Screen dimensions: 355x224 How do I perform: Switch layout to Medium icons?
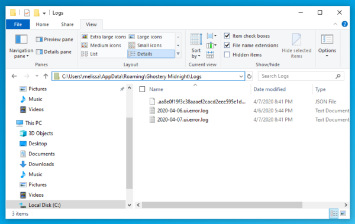click(x=101, y=46)
